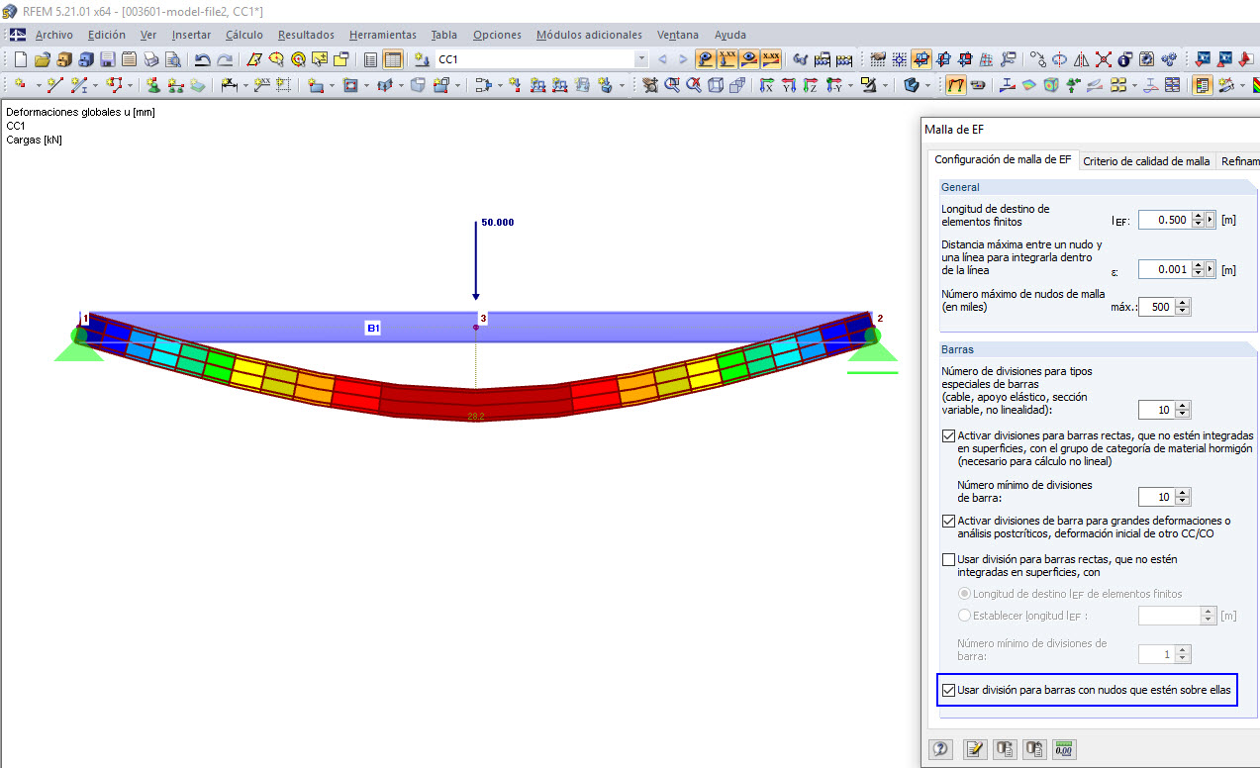
Task: Click the info icon in top toolbar
Action: pos(1126,59)
